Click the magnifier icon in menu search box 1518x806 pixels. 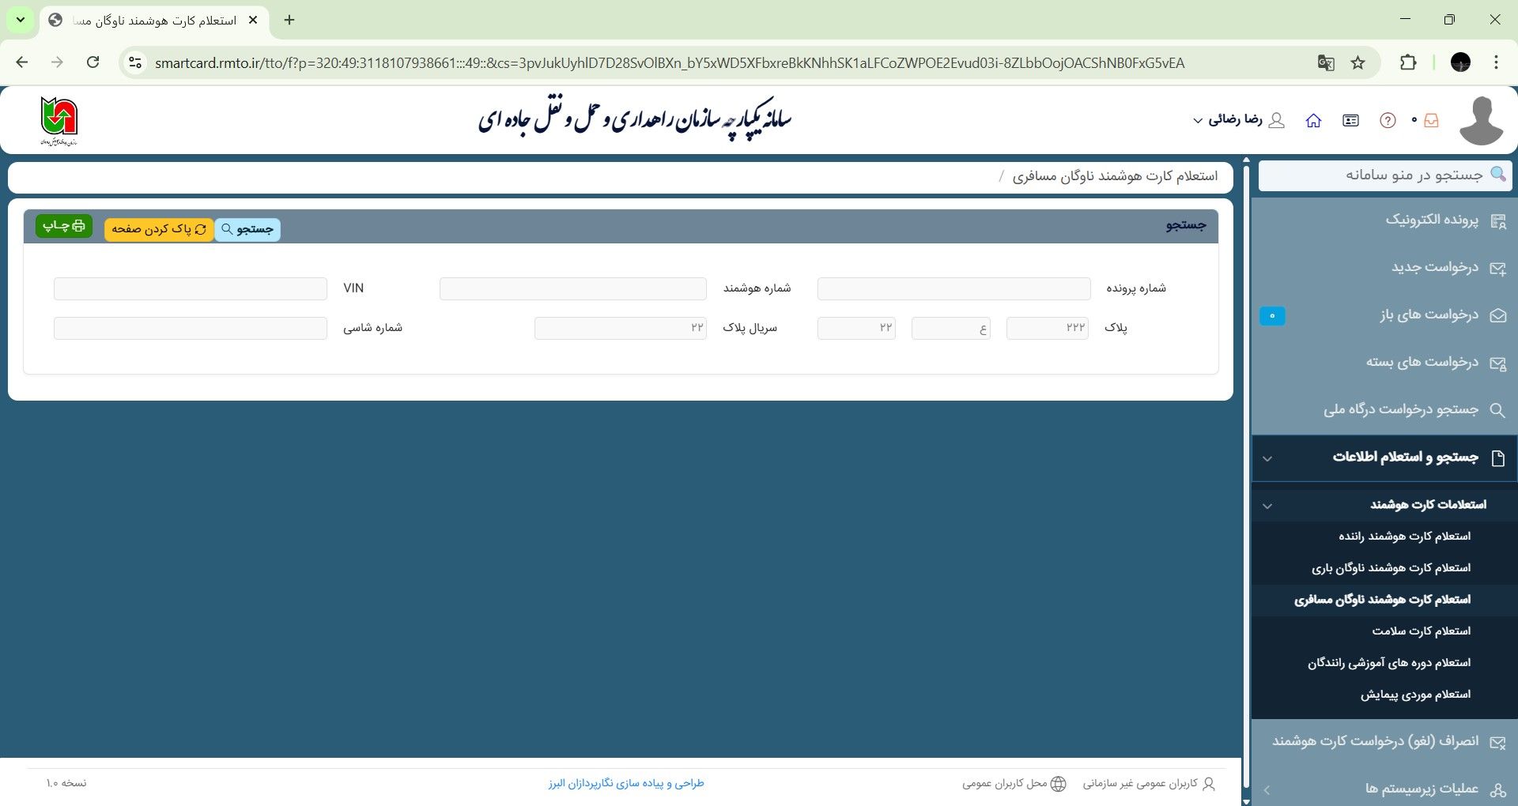[x=1497, y=174]
